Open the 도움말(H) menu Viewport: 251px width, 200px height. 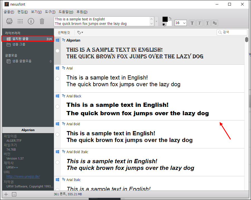(x=66, y=12)
